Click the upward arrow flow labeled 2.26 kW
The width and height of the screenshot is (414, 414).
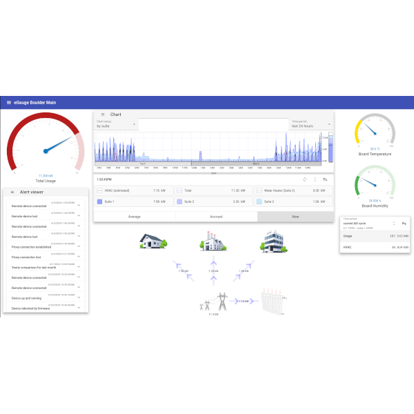[x=213, y=271]
